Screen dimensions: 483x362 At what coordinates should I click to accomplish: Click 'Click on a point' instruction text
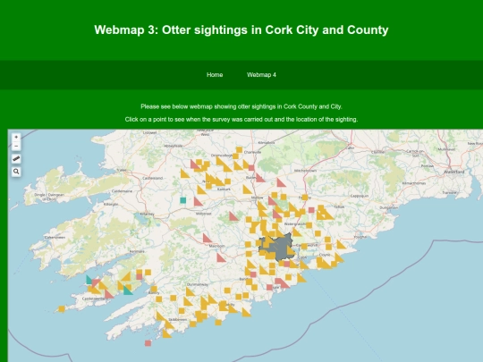(241, 119)
